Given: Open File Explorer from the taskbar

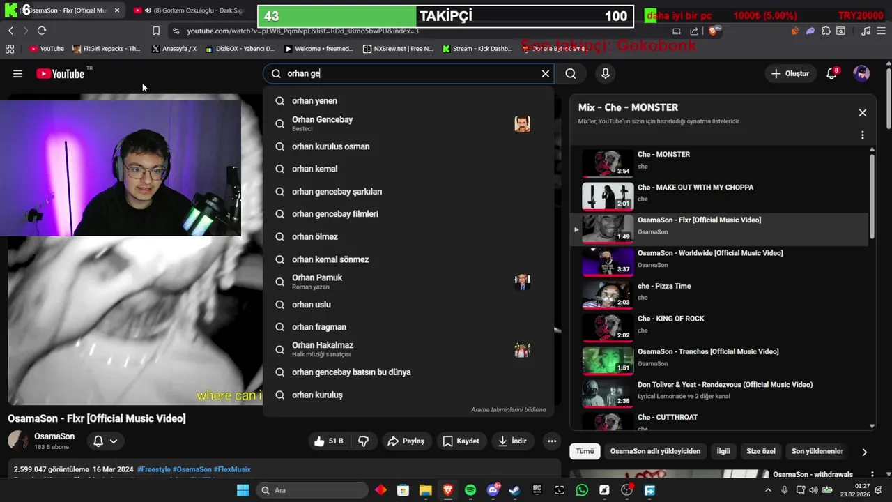Looking at the screenshot, I should click(425, 490).
